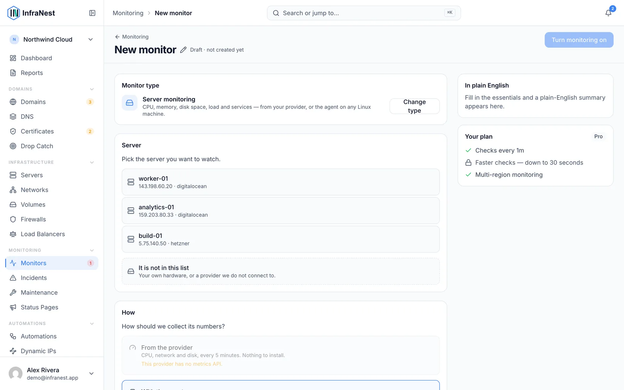Collapse the Monitoring sidebar section

[x=92, y=250]
